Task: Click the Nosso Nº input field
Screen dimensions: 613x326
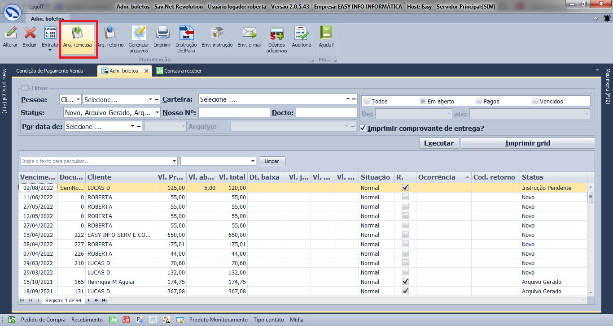Action: click(x=234, y=113)
